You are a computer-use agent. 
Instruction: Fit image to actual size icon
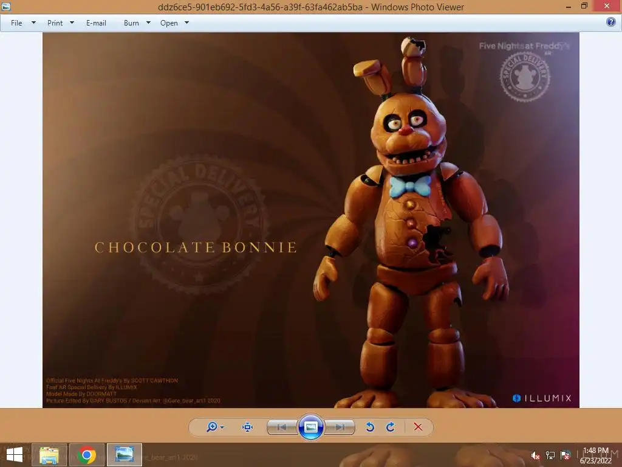[x=247, y=427]
